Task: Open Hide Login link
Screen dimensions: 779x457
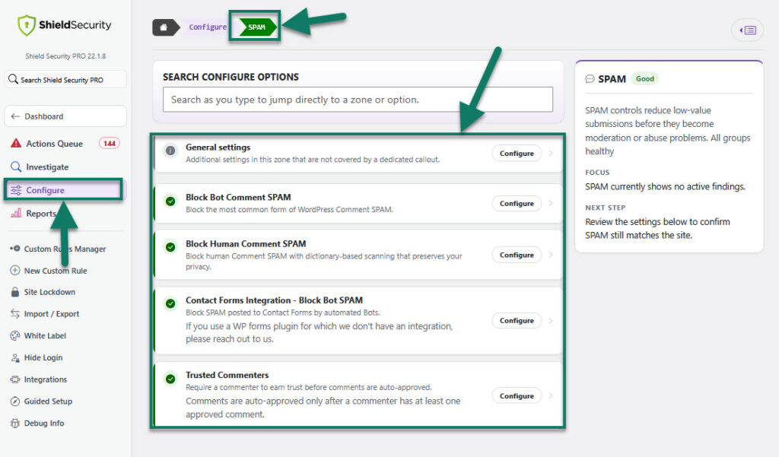Action: (x=43, y=357)
